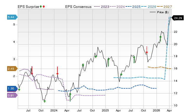
Task: Click the Oct label between 2025 and 2026
Action: (144, 110)
